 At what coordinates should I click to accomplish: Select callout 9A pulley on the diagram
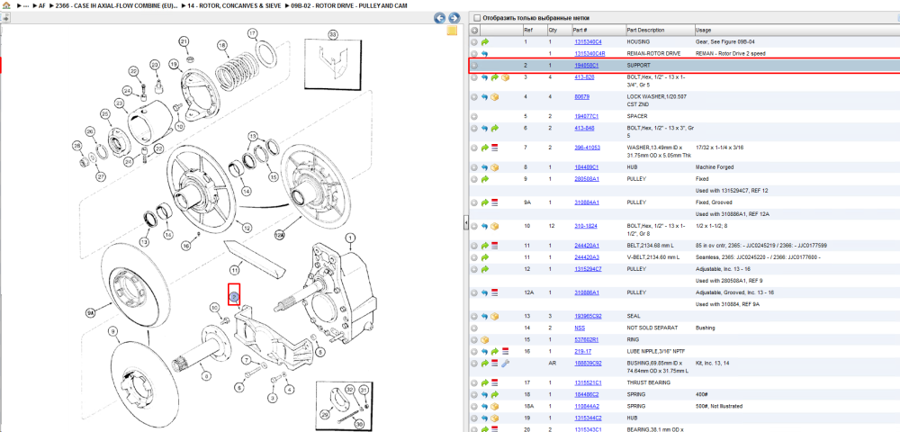[90, 313]
